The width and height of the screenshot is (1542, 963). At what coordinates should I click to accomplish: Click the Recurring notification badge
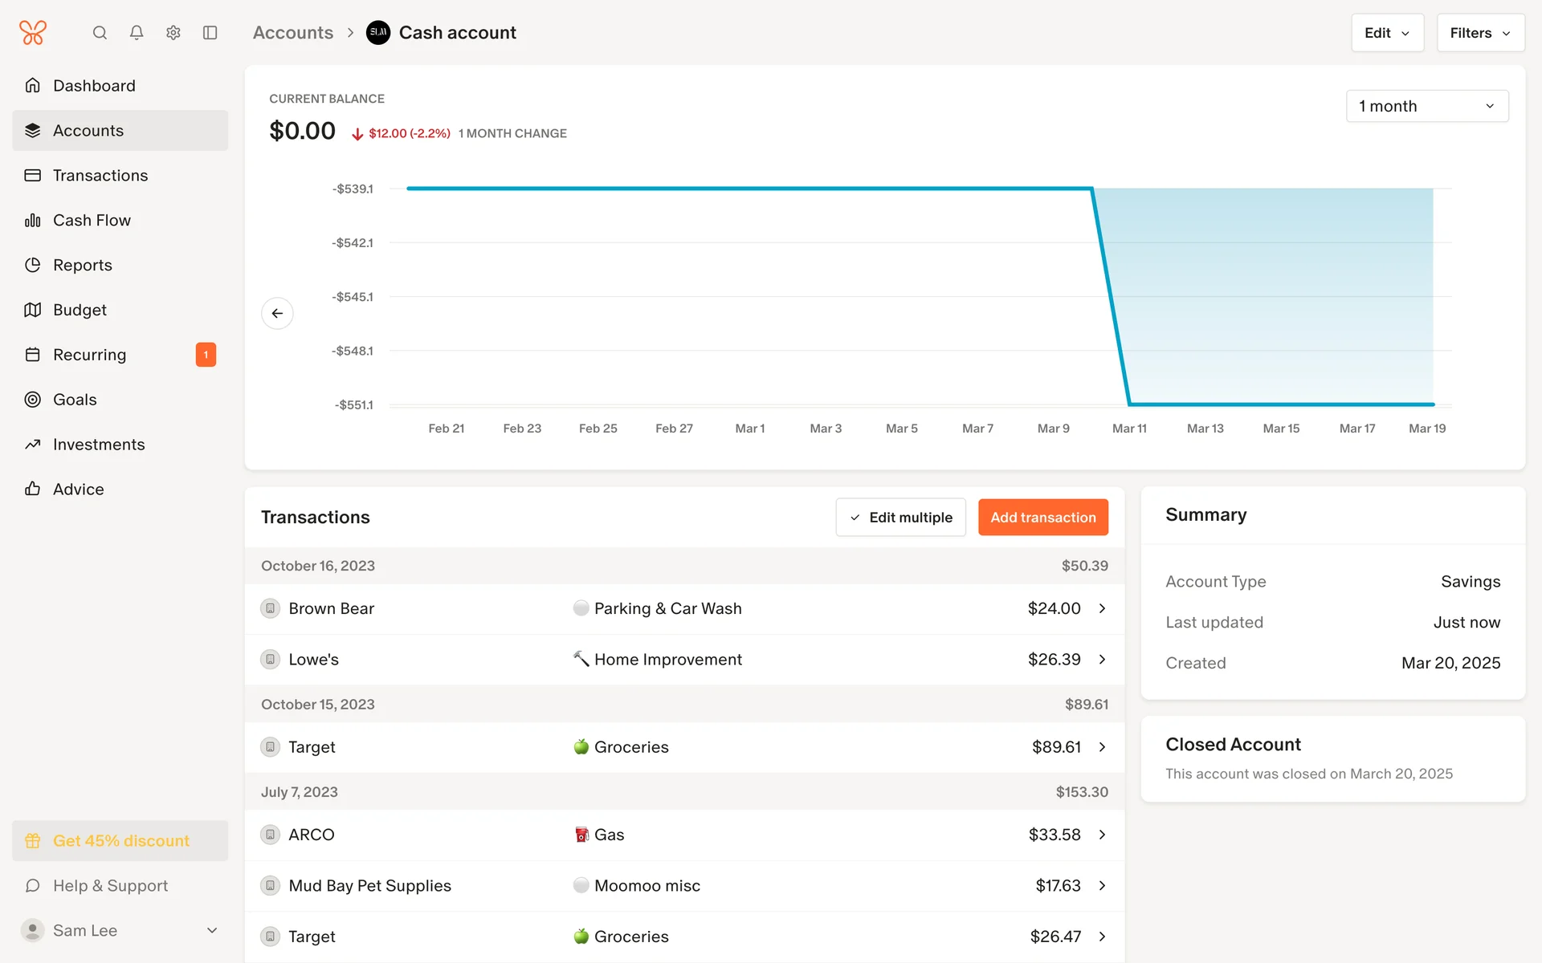click(206, 355)
